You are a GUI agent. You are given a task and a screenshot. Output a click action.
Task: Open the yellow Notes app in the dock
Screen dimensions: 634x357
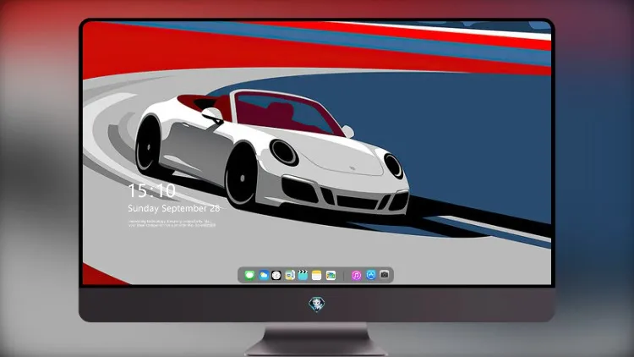pos(317,275)
